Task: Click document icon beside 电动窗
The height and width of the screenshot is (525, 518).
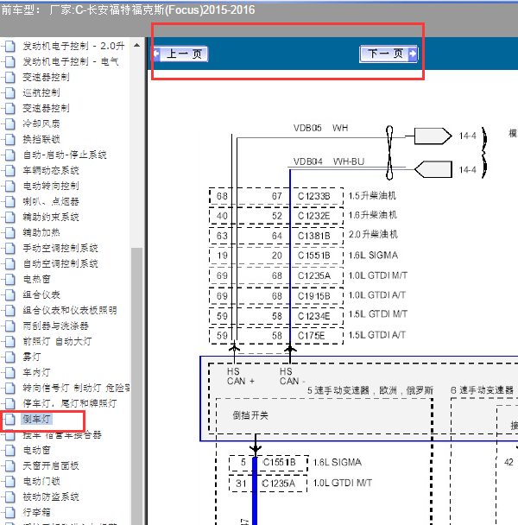Action: pyautogui.click(x=10, y=451)
